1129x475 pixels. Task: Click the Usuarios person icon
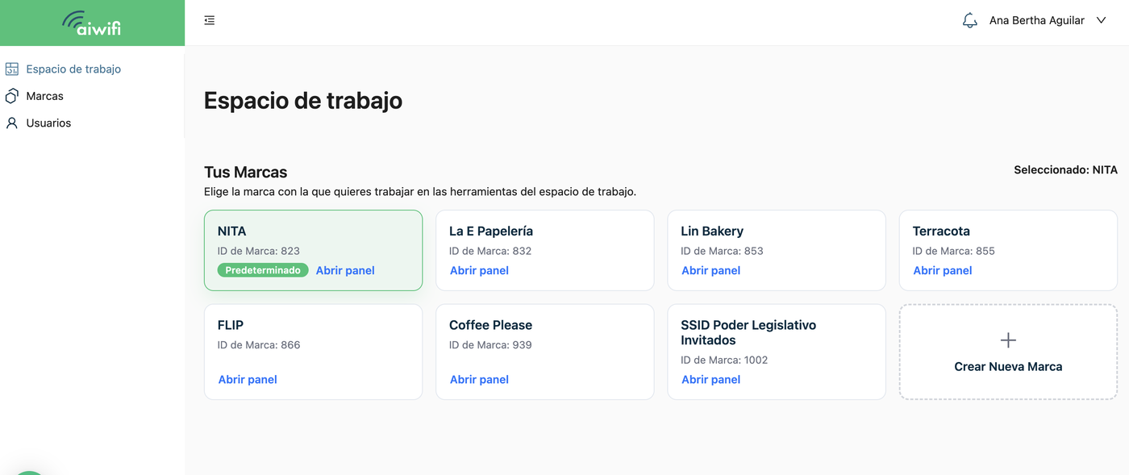pyautogui.click(x=12, y=123)
